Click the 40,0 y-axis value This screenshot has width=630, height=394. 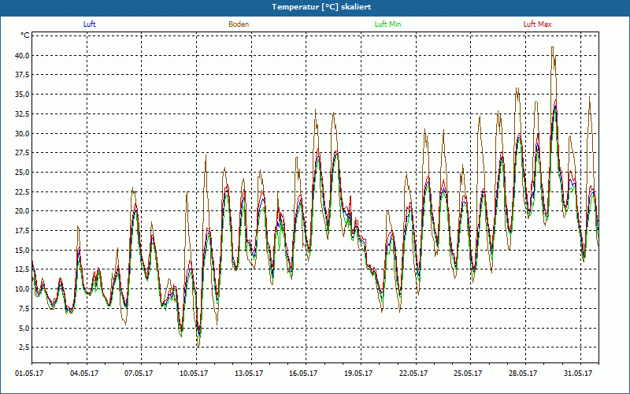(x=22, y=55)
